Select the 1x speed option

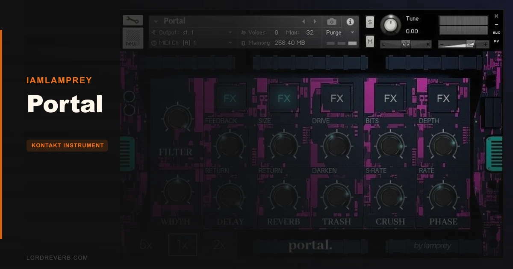[x=183, y=245]
